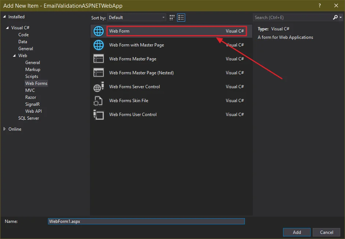Click the Web Forms Skin File icon
345x239 pixels.
[98, 101]
